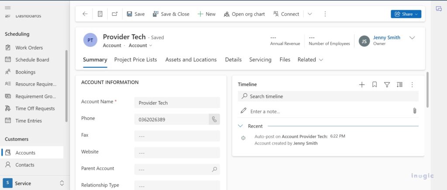This screenshot has width=447, height=190.
Task: Expand the header details chevron near Owner
Action: pos(412,38)
